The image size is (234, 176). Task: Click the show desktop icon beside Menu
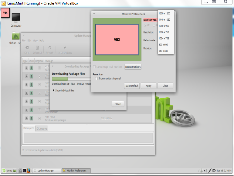[15, 171]
